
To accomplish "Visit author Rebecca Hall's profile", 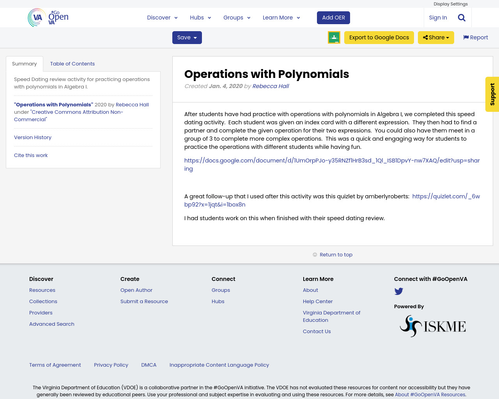I will coord(270,86).
